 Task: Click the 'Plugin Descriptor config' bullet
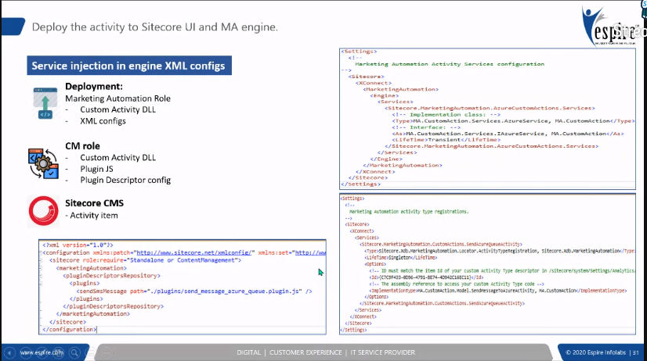coord(125,180)
